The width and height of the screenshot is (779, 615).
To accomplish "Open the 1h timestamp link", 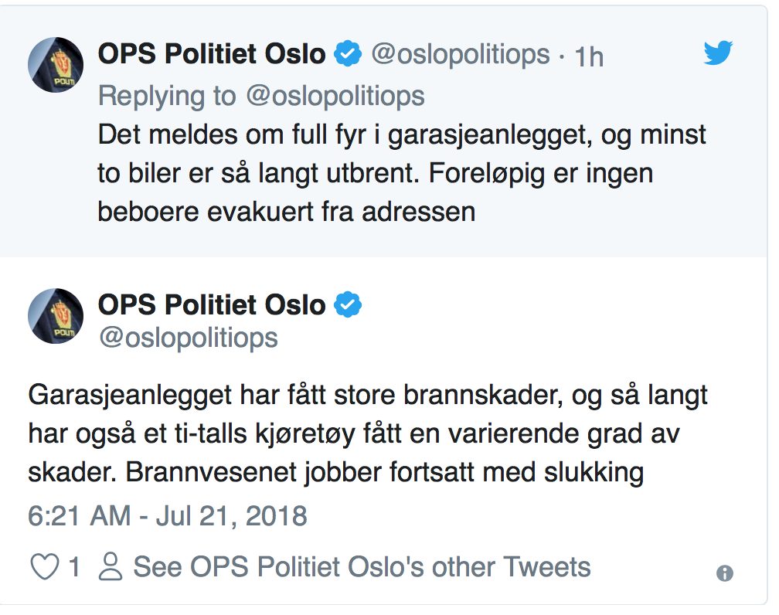I will pyautogui.click(x=589, y=56).
